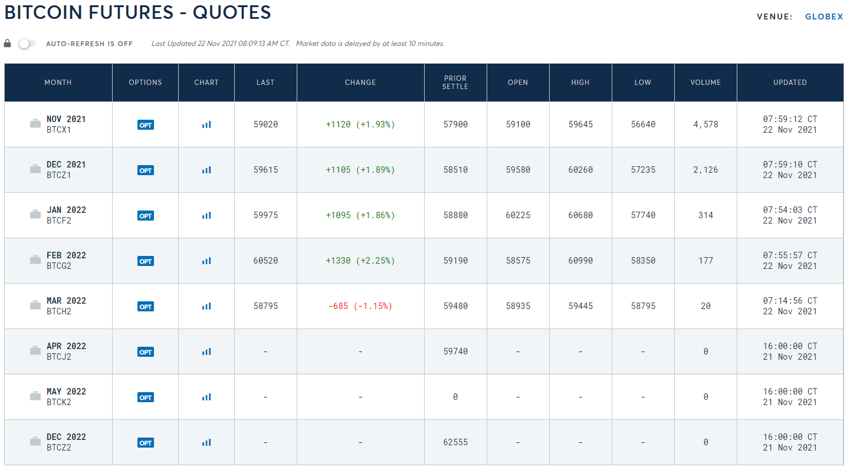Click briefcase icon for JAN 2022

tap(35, 214)
